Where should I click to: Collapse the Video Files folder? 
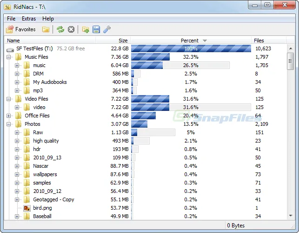pyautogui.click(x=8, y=99)
